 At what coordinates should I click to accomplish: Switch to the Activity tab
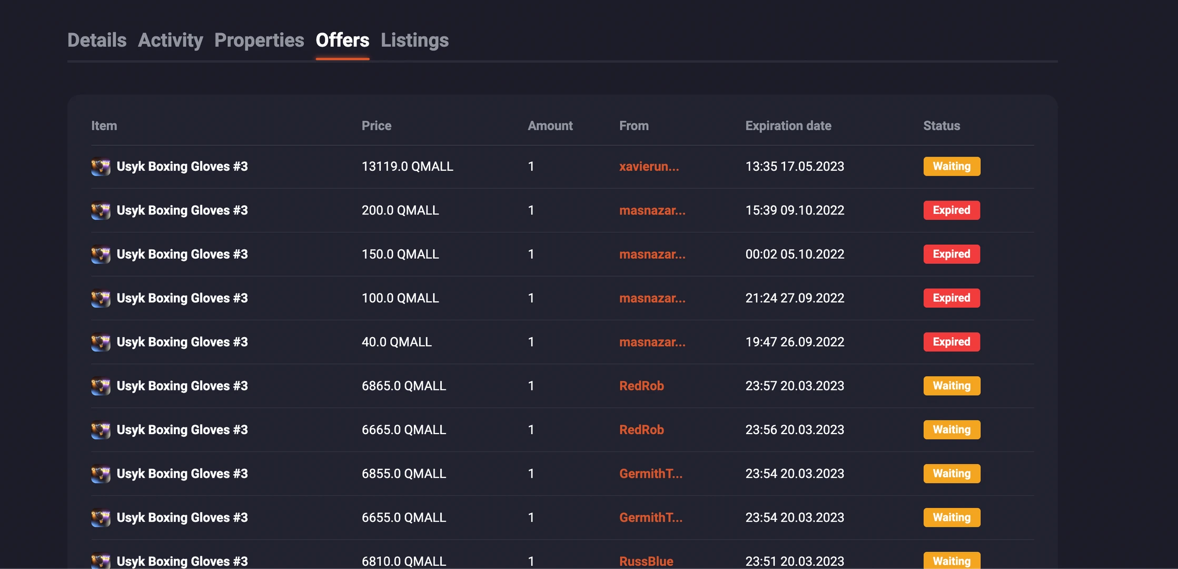point(170,40)
